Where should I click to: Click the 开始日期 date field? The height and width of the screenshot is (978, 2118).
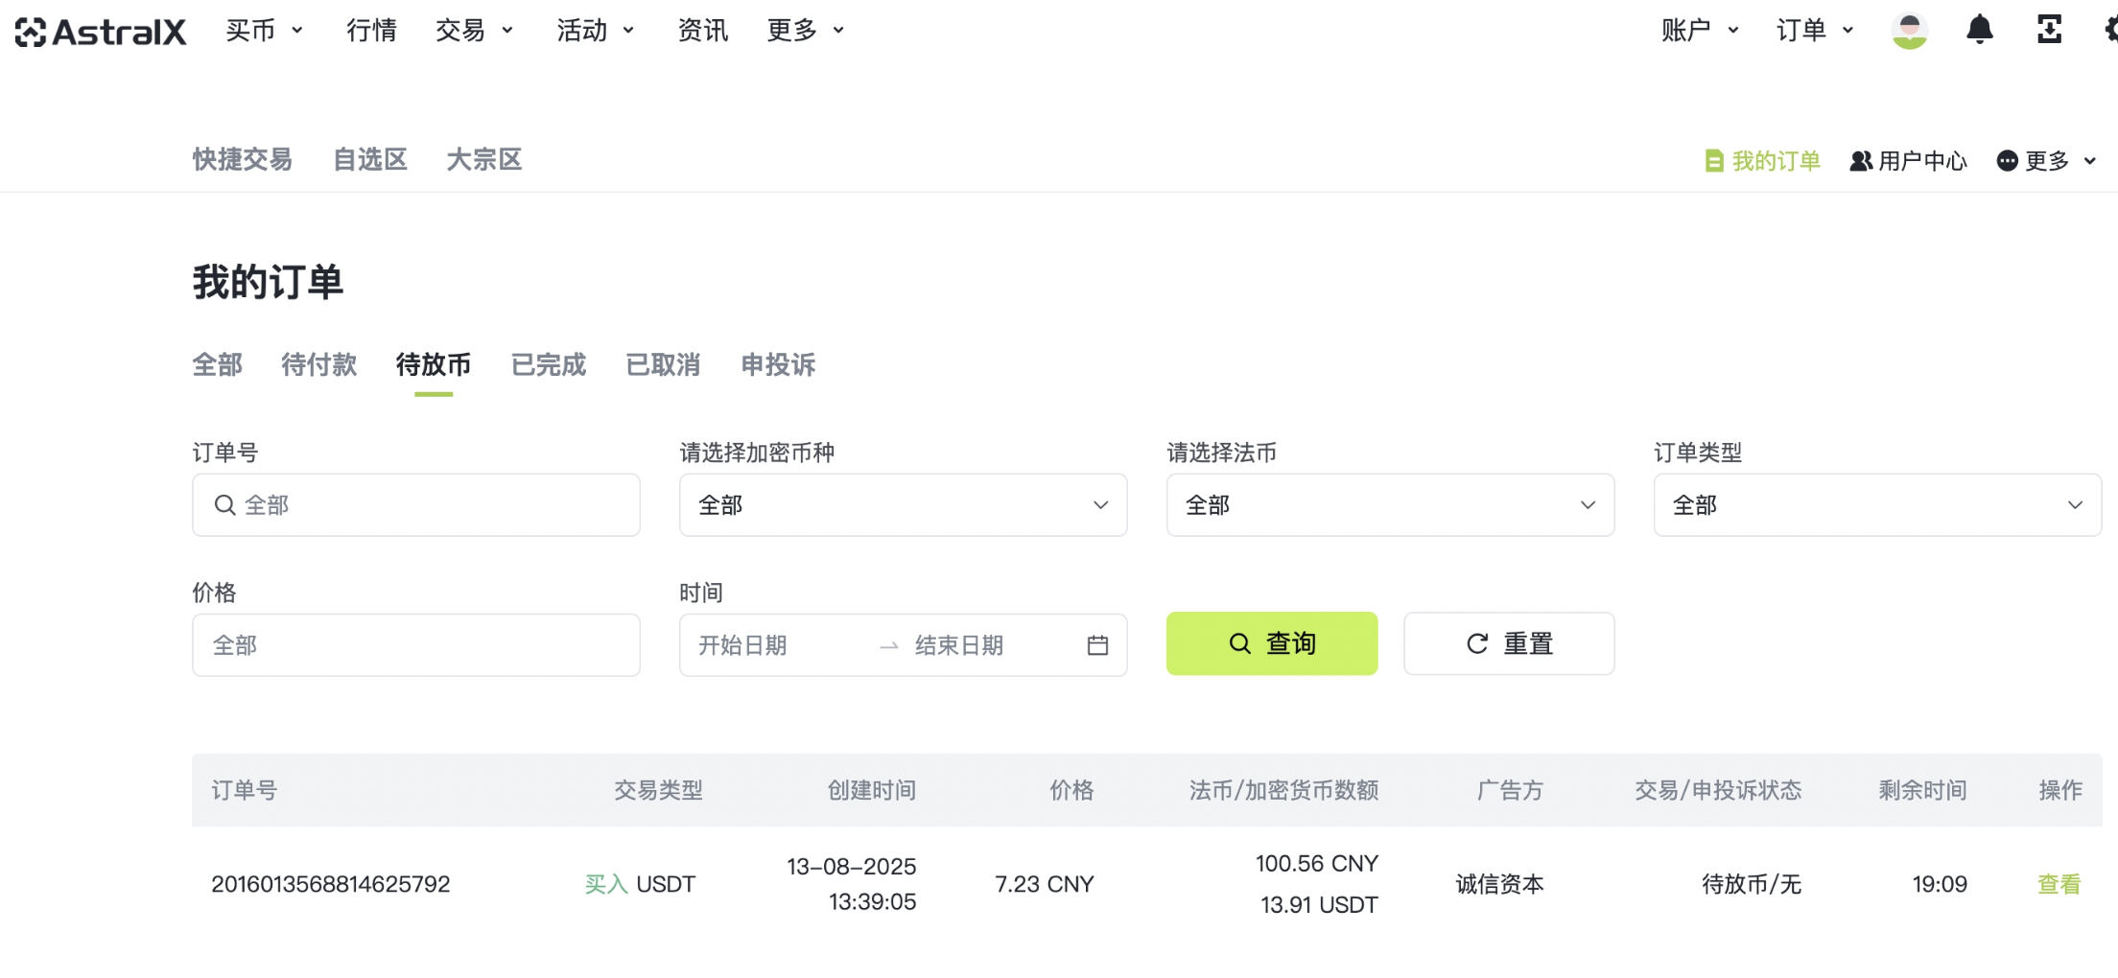coord(742,645)
